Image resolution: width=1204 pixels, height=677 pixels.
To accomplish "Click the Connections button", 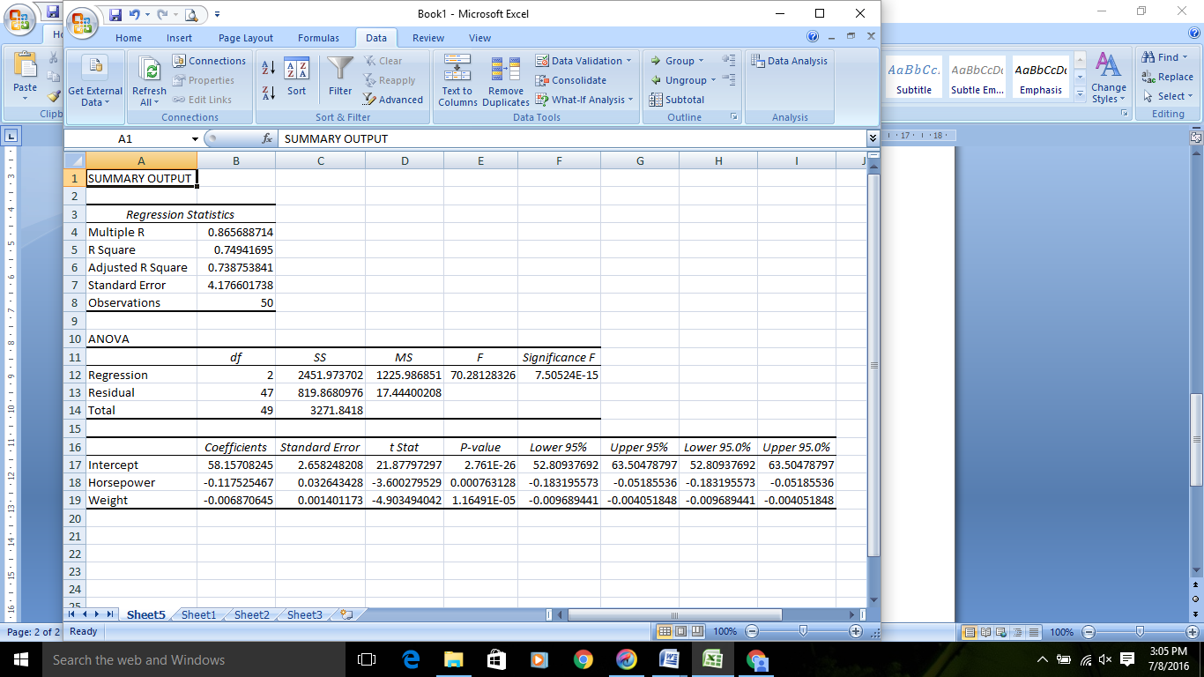I will (x=209, y=61).
